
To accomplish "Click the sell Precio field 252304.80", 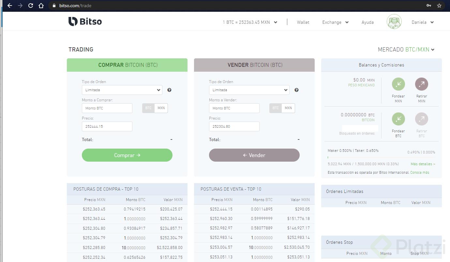I will point(234,126).
